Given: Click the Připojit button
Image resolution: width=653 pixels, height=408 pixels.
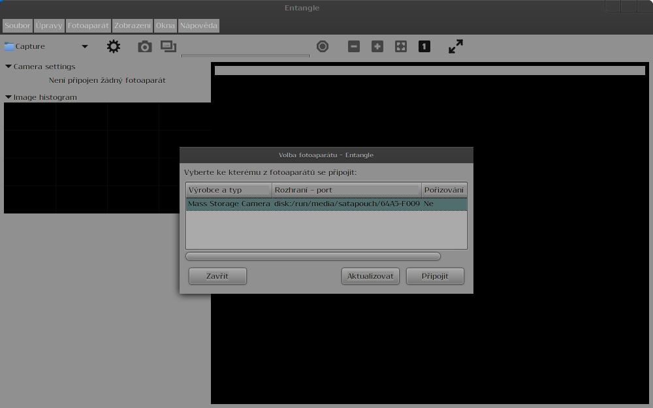Looking at the screenshot, I should (435, 276).
